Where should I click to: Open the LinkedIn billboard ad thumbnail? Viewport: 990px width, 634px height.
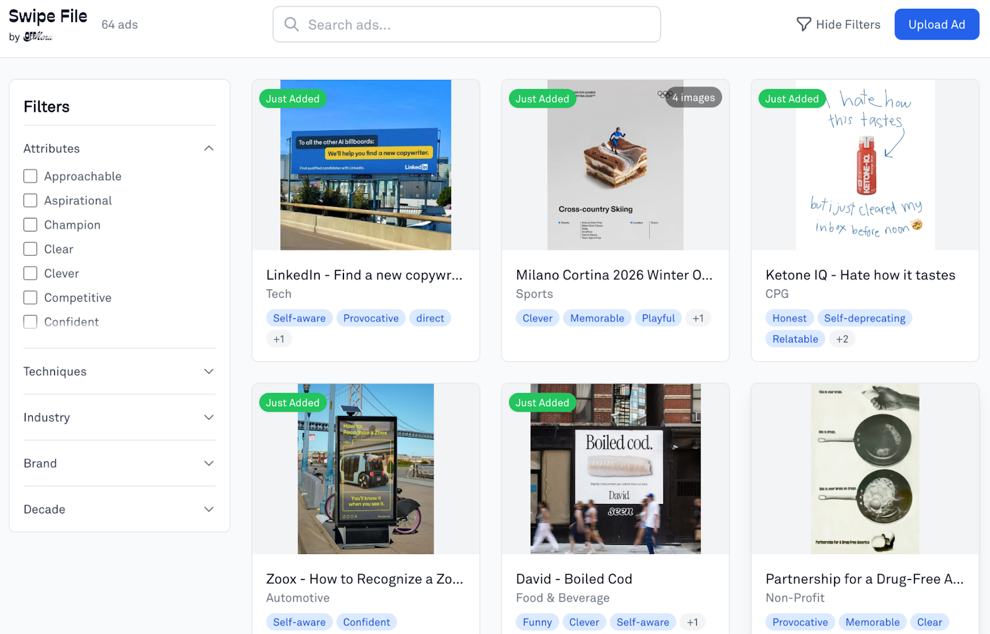click(366, 165)
